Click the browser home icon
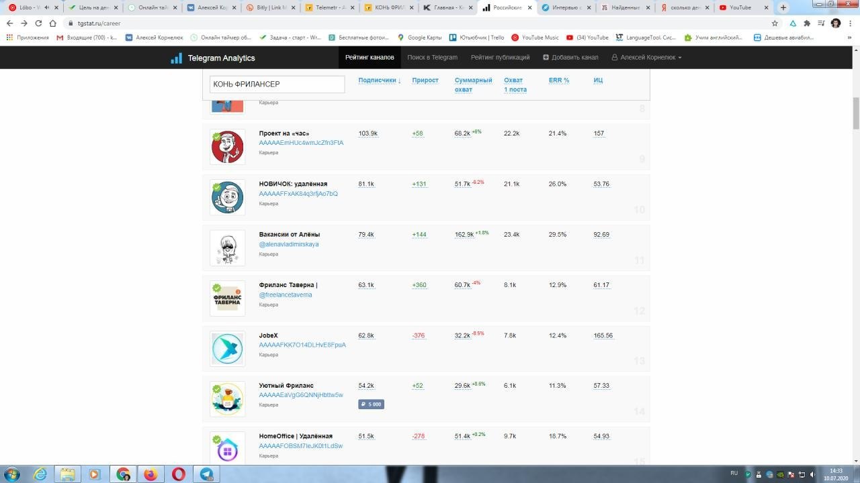The image size is (860, 483). click(x=52, y=23)
